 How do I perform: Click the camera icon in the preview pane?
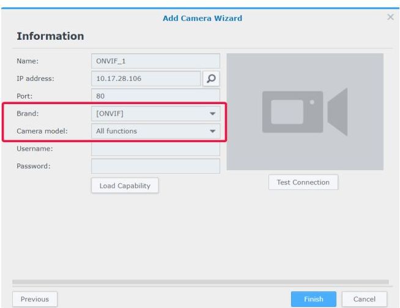click(x=305, y=111)
